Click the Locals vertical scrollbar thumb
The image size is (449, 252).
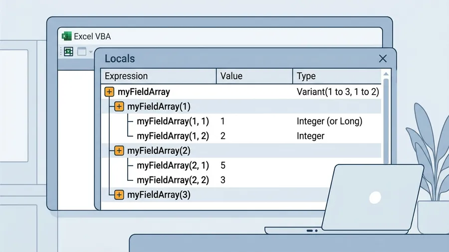tap(386, 122)
